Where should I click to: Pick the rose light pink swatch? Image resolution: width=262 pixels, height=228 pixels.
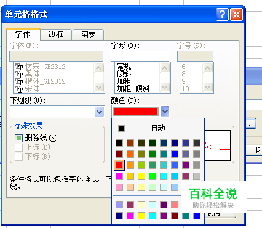pyautogui.click(x=119, y=187)
